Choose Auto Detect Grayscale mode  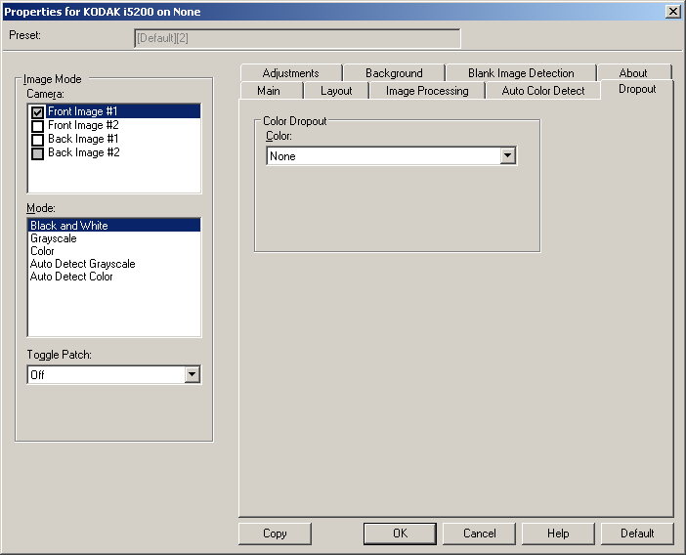tap(114, 264)
